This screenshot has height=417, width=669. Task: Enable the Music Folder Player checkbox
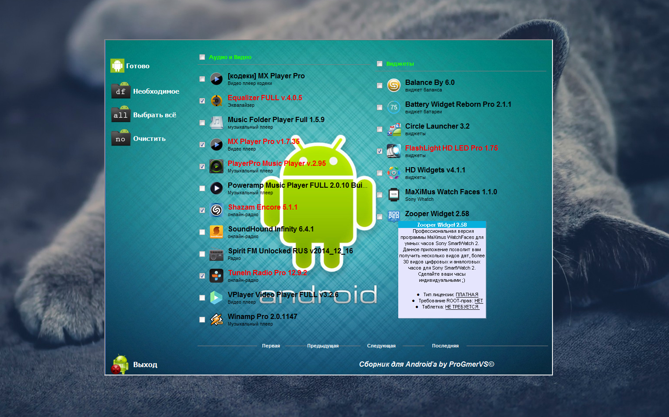[x=202, y=123]
